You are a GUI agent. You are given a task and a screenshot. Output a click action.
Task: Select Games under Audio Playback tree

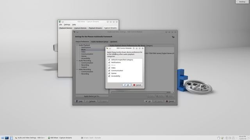pyautogui.click(x=84, y=56)
